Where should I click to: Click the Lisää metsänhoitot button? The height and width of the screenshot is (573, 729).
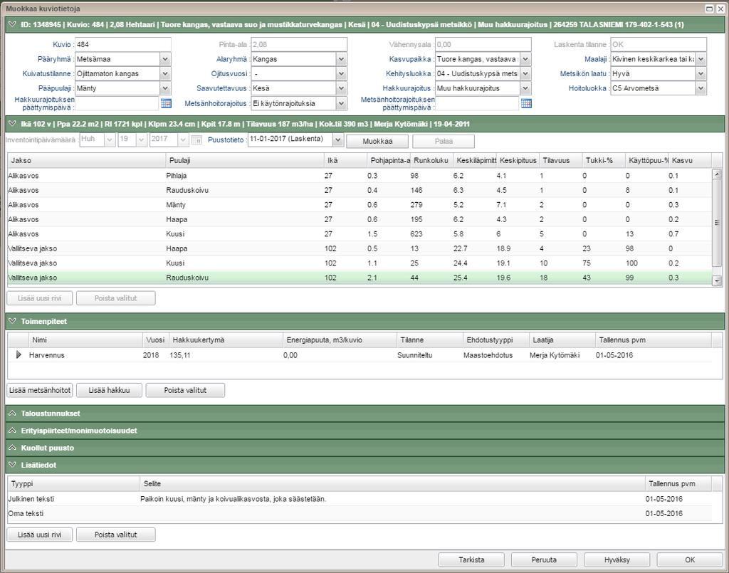[40, 390]
